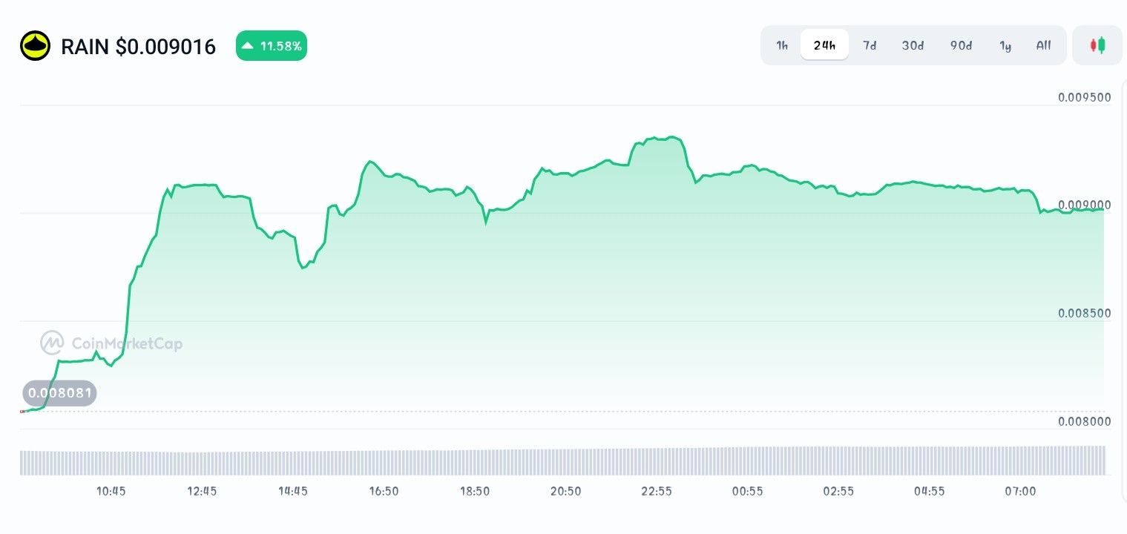Click the 18:50 time axis label

pos(475,491)
